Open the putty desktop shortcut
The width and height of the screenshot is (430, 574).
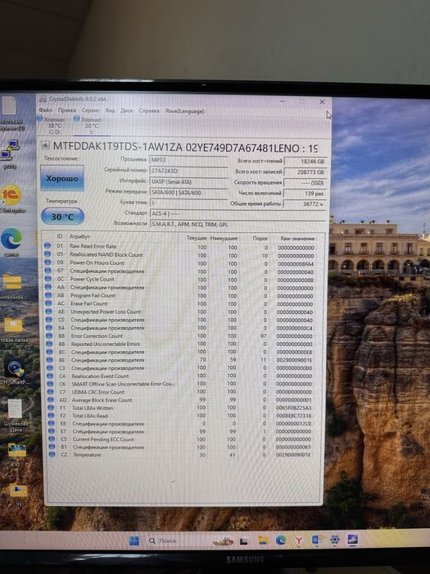click(x=10, y=154)
